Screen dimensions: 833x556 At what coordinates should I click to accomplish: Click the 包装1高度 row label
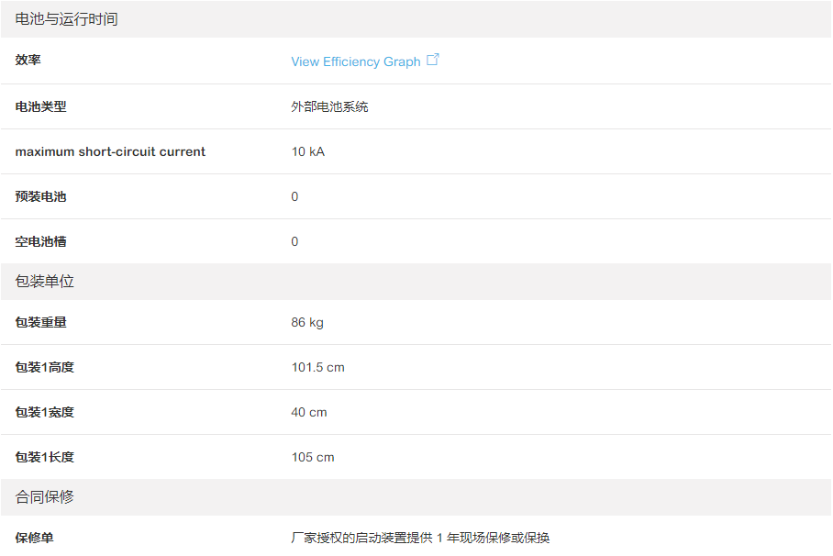[x=45, y=367]
